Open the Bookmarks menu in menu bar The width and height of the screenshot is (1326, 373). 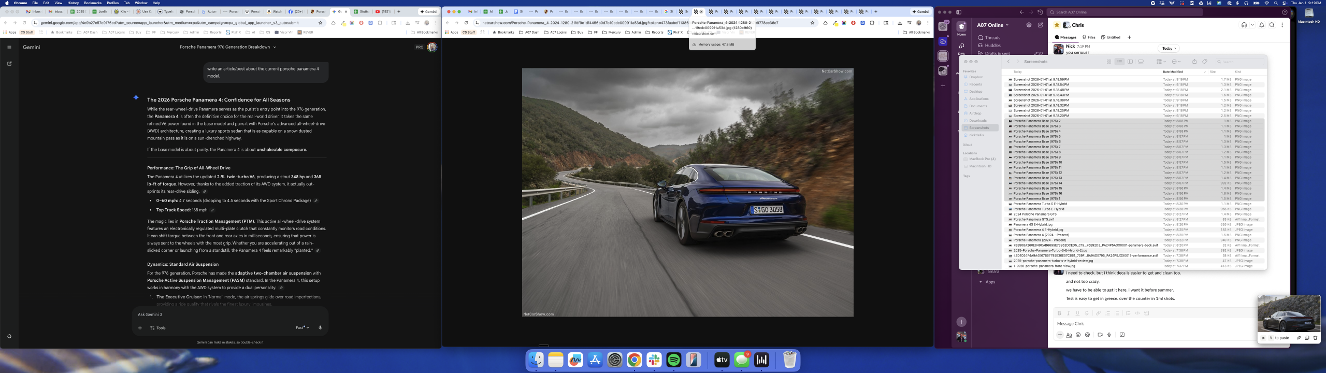click(x=93, y=3)
